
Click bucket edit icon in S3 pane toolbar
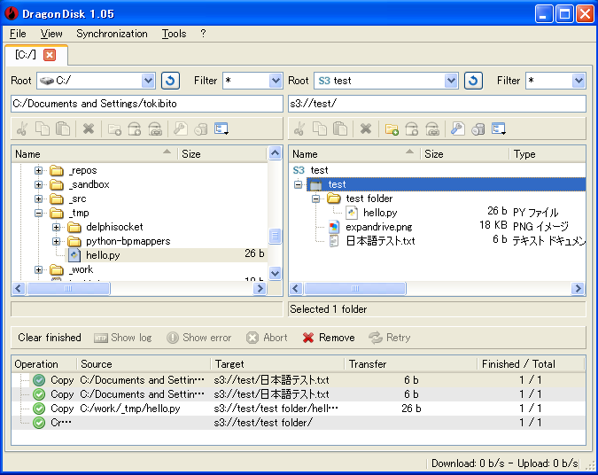click(x=432, y=129)
